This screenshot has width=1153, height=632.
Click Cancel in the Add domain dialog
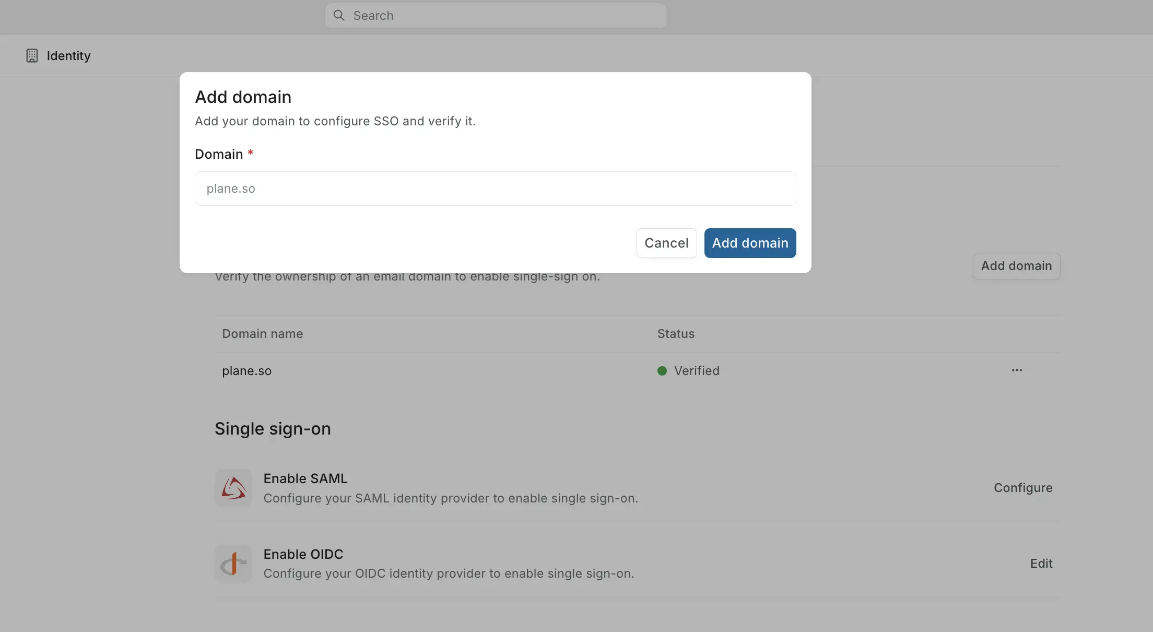[x=666, y=243]
